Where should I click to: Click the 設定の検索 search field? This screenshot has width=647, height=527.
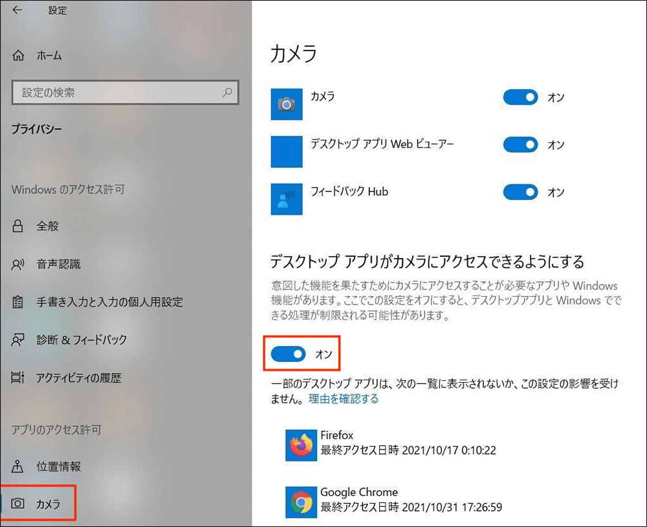click(125, 92)
